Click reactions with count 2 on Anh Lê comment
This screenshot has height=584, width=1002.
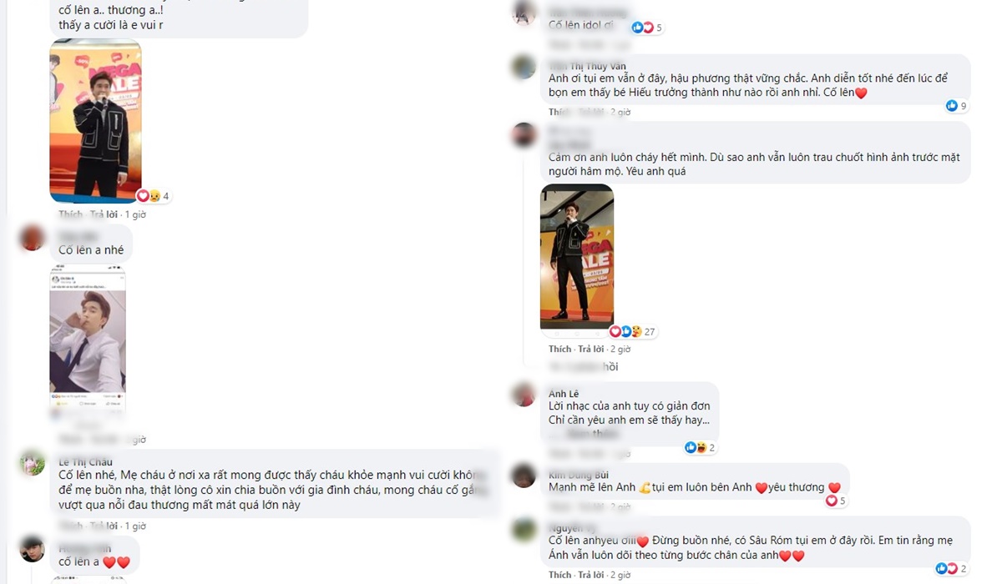(700, 448)
